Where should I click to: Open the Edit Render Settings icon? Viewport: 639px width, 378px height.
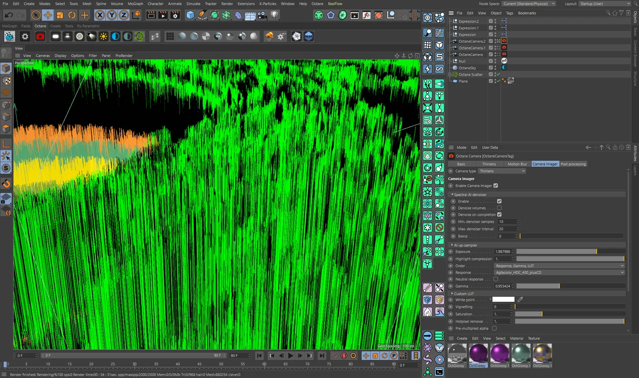click(x=175, y=15)
